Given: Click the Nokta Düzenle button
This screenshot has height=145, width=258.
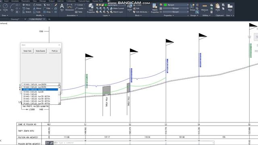Looking at the screenshot, I should [x=40, y=51].
